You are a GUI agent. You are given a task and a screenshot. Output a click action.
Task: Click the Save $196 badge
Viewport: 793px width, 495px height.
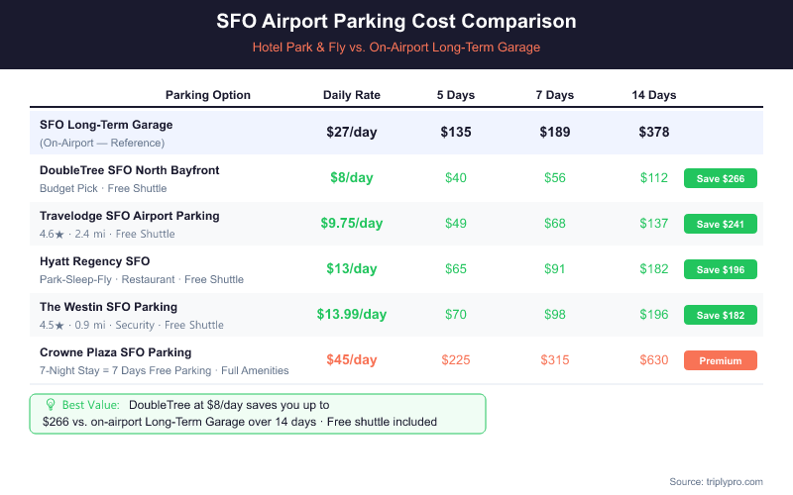click(721, 269)
